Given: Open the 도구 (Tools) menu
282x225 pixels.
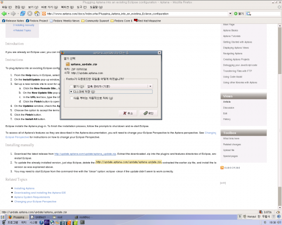Looking at the screenshot, I should (82, 7).
